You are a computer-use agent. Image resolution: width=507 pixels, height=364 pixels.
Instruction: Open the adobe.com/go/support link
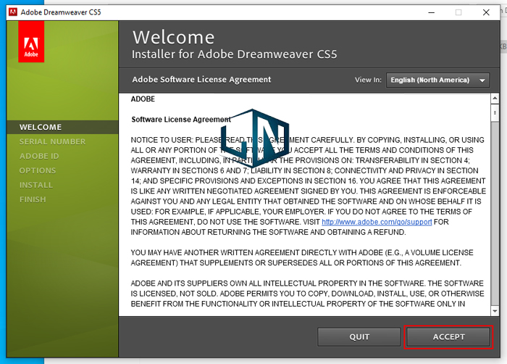click(x=377, y=222)
